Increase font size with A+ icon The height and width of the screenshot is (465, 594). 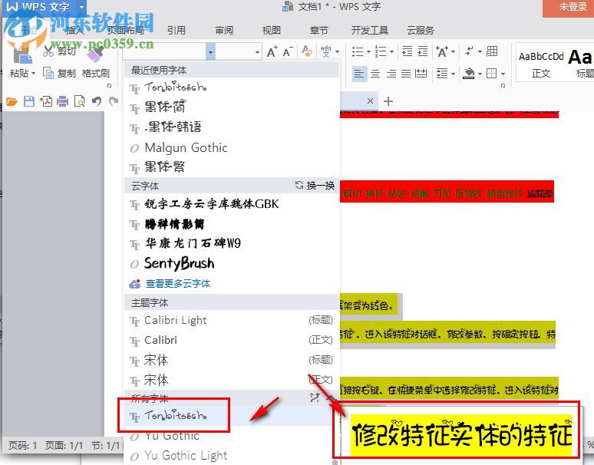click(x=272, y=51)
